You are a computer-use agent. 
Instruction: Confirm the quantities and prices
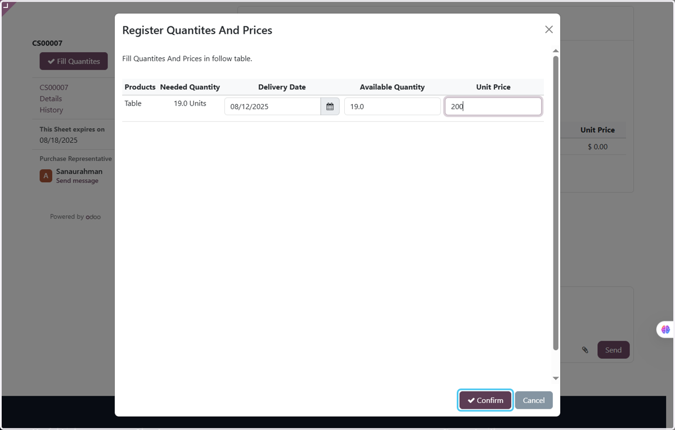click(485, 400)
